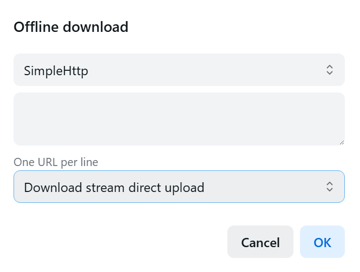Click the up-down chevron icon beside SimpleHttp
Image resolution: width=360 pixels, height=272 pixels.
[329, 70]
